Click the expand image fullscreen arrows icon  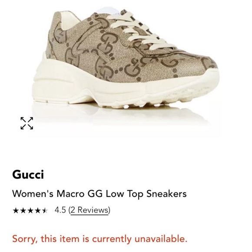pos(27,123)
